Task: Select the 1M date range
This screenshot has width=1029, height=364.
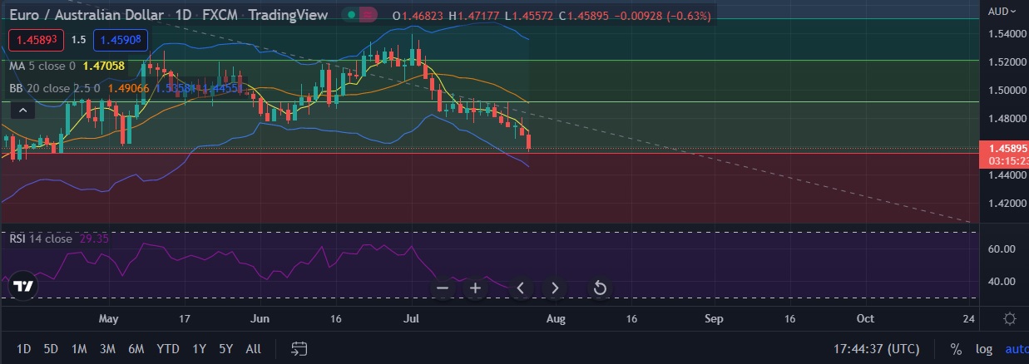Action: coord(79,349)
